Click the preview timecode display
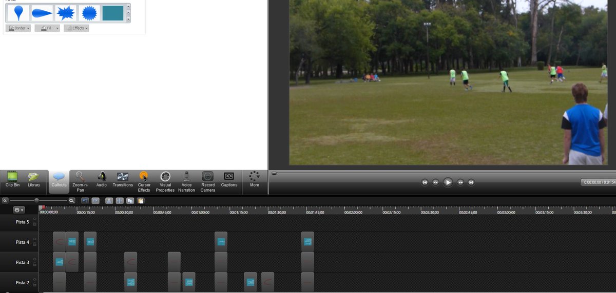This screenshot has width=616, height=293. [x=599, y=182]
